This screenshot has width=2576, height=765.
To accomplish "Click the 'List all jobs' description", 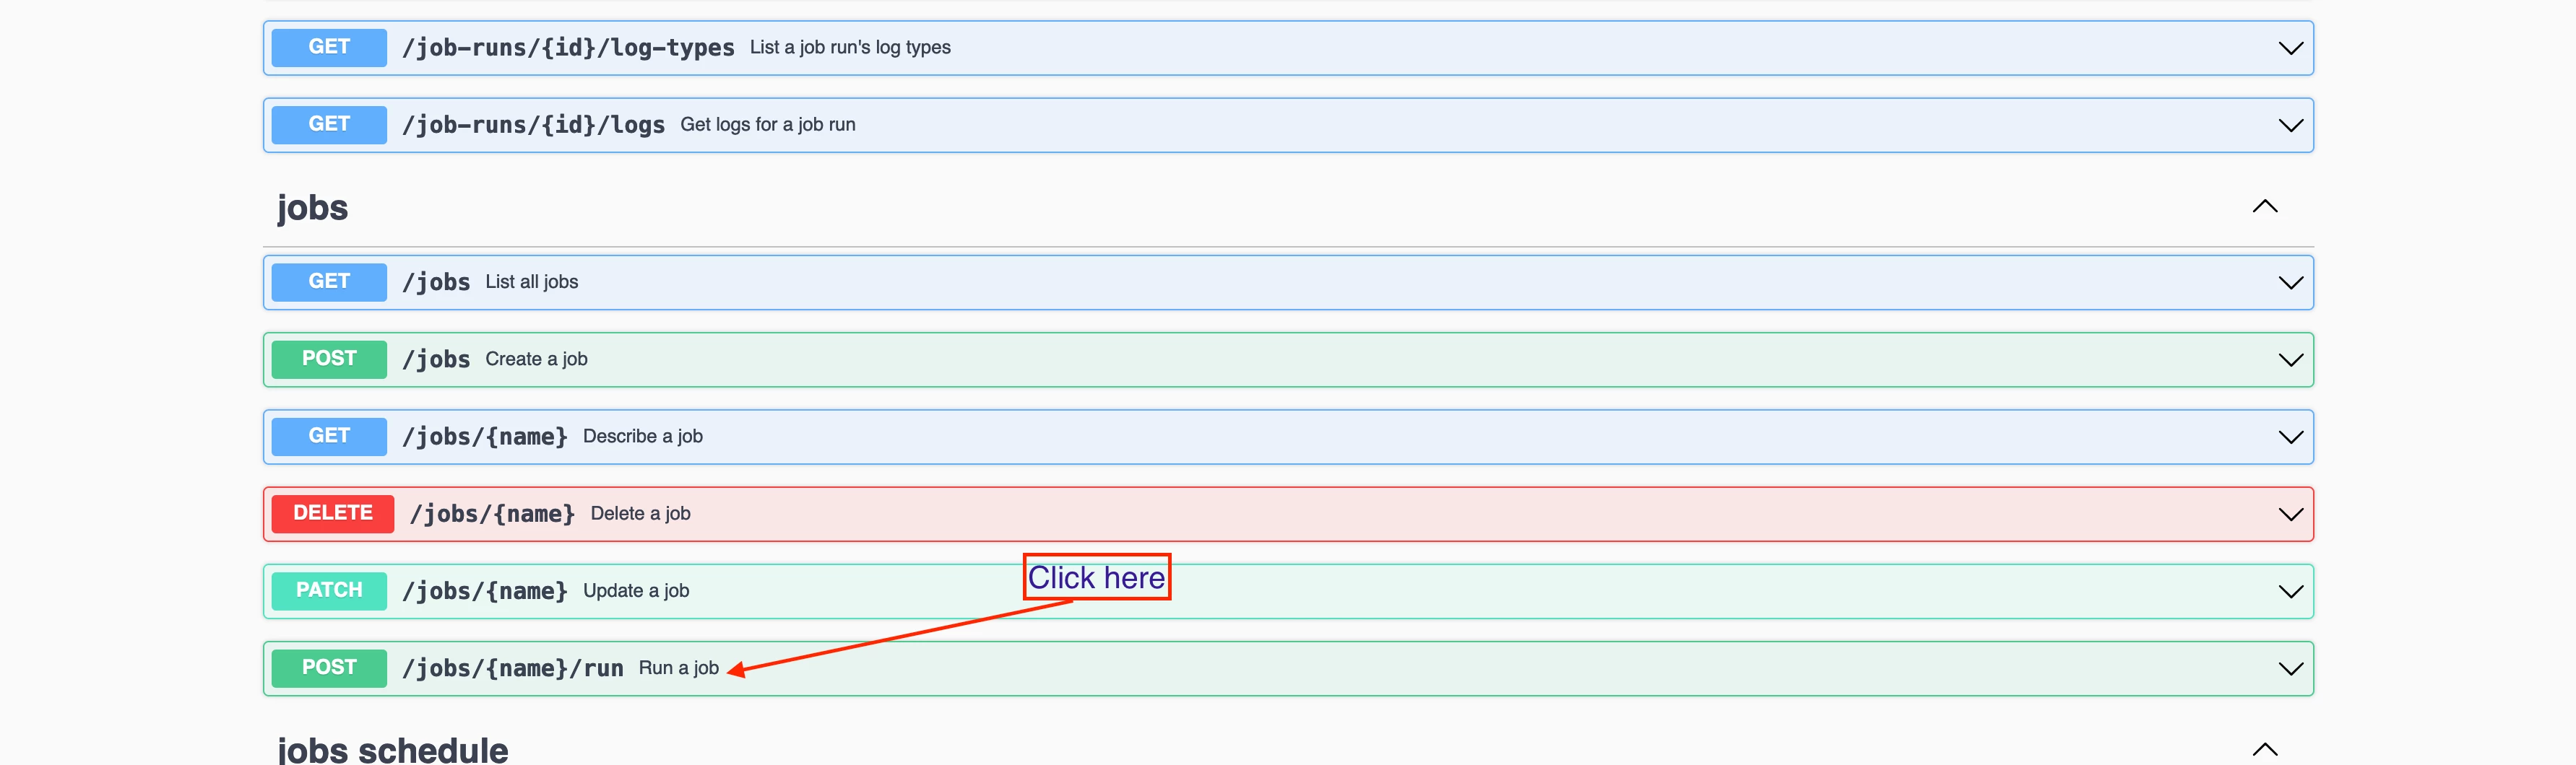I will click(532, 283).
